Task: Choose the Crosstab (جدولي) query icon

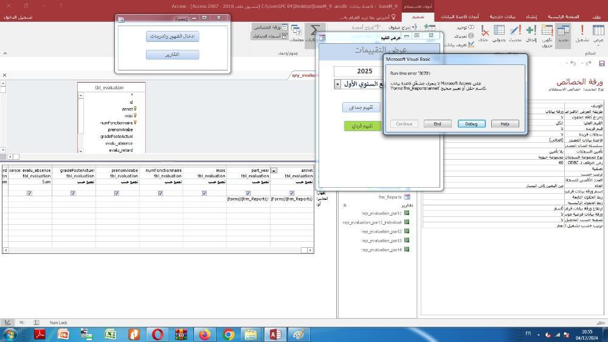Action: [499, 33]
